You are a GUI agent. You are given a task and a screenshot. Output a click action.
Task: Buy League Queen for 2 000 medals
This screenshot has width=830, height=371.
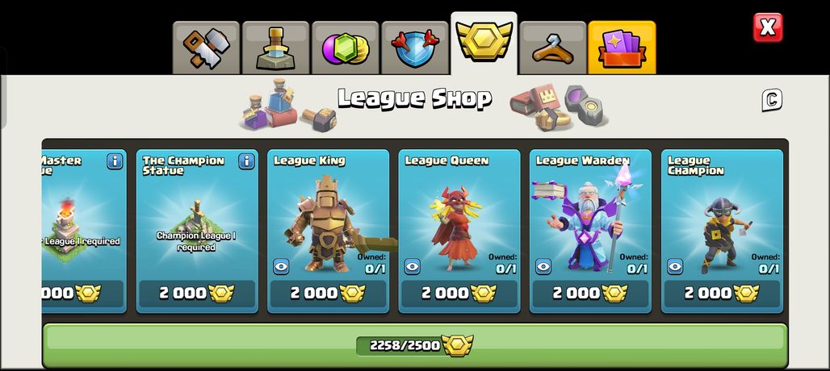pos(459,294)
